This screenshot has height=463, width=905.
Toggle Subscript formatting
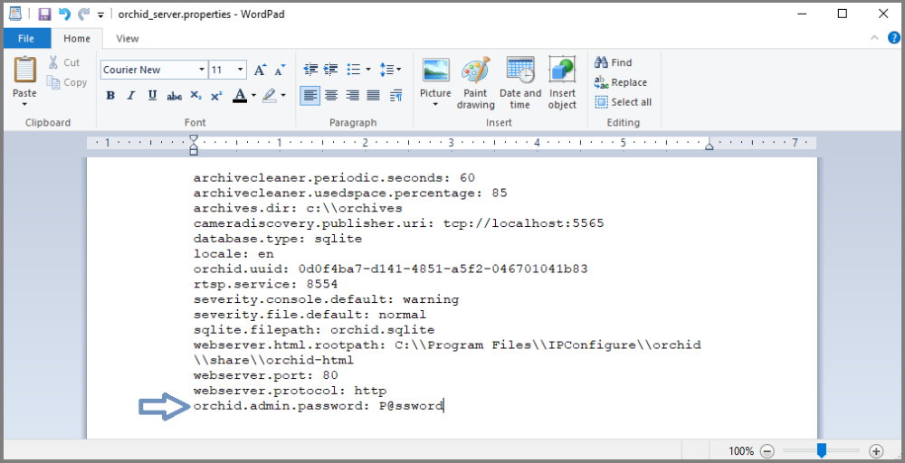(x=195, y=96)
